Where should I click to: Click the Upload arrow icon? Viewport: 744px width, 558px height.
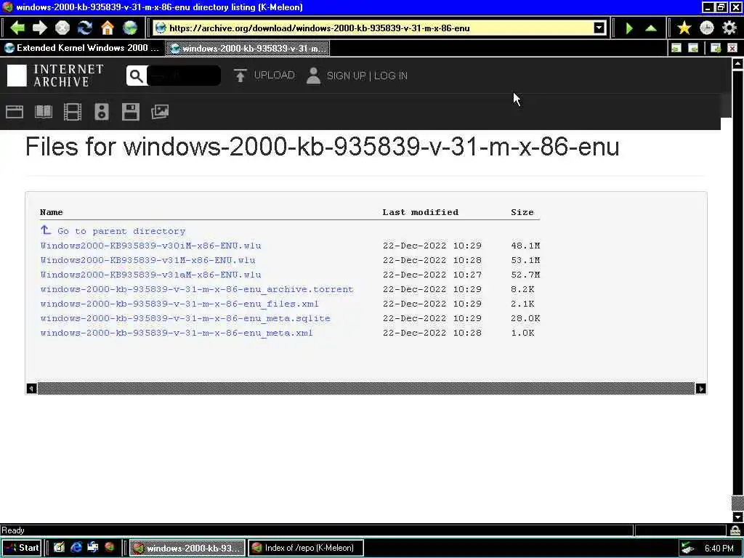240,76
